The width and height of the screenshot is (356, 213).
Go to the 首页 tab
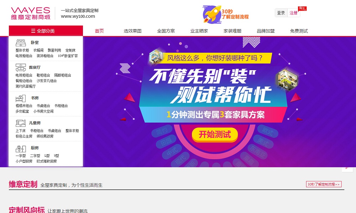coord(99,31)
